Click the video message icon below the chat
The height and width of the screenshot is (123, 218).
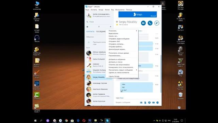tap(149, 102)
